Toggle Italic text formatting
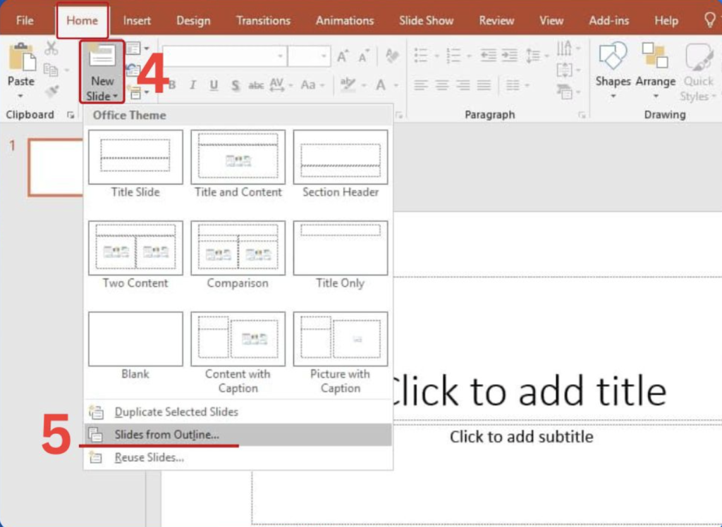722x527 pixels. 192,85
